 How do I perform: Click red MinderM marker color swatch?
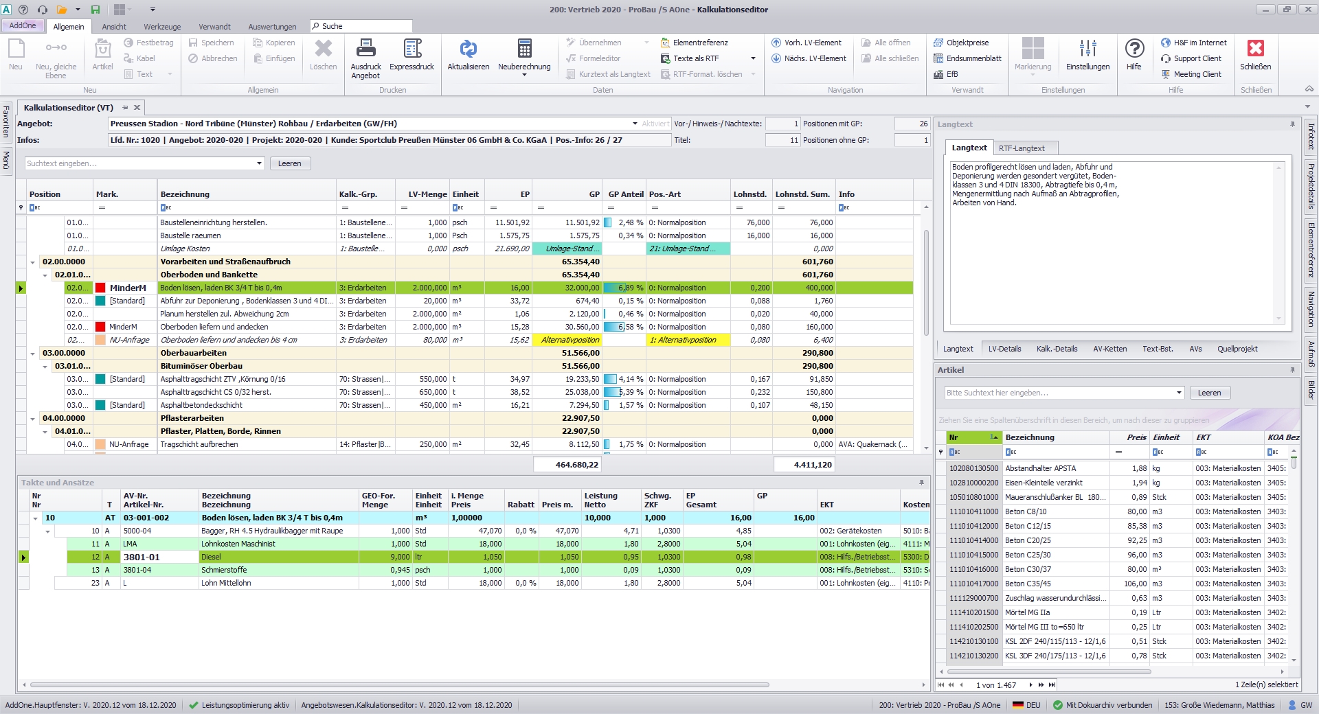(100, 288)
